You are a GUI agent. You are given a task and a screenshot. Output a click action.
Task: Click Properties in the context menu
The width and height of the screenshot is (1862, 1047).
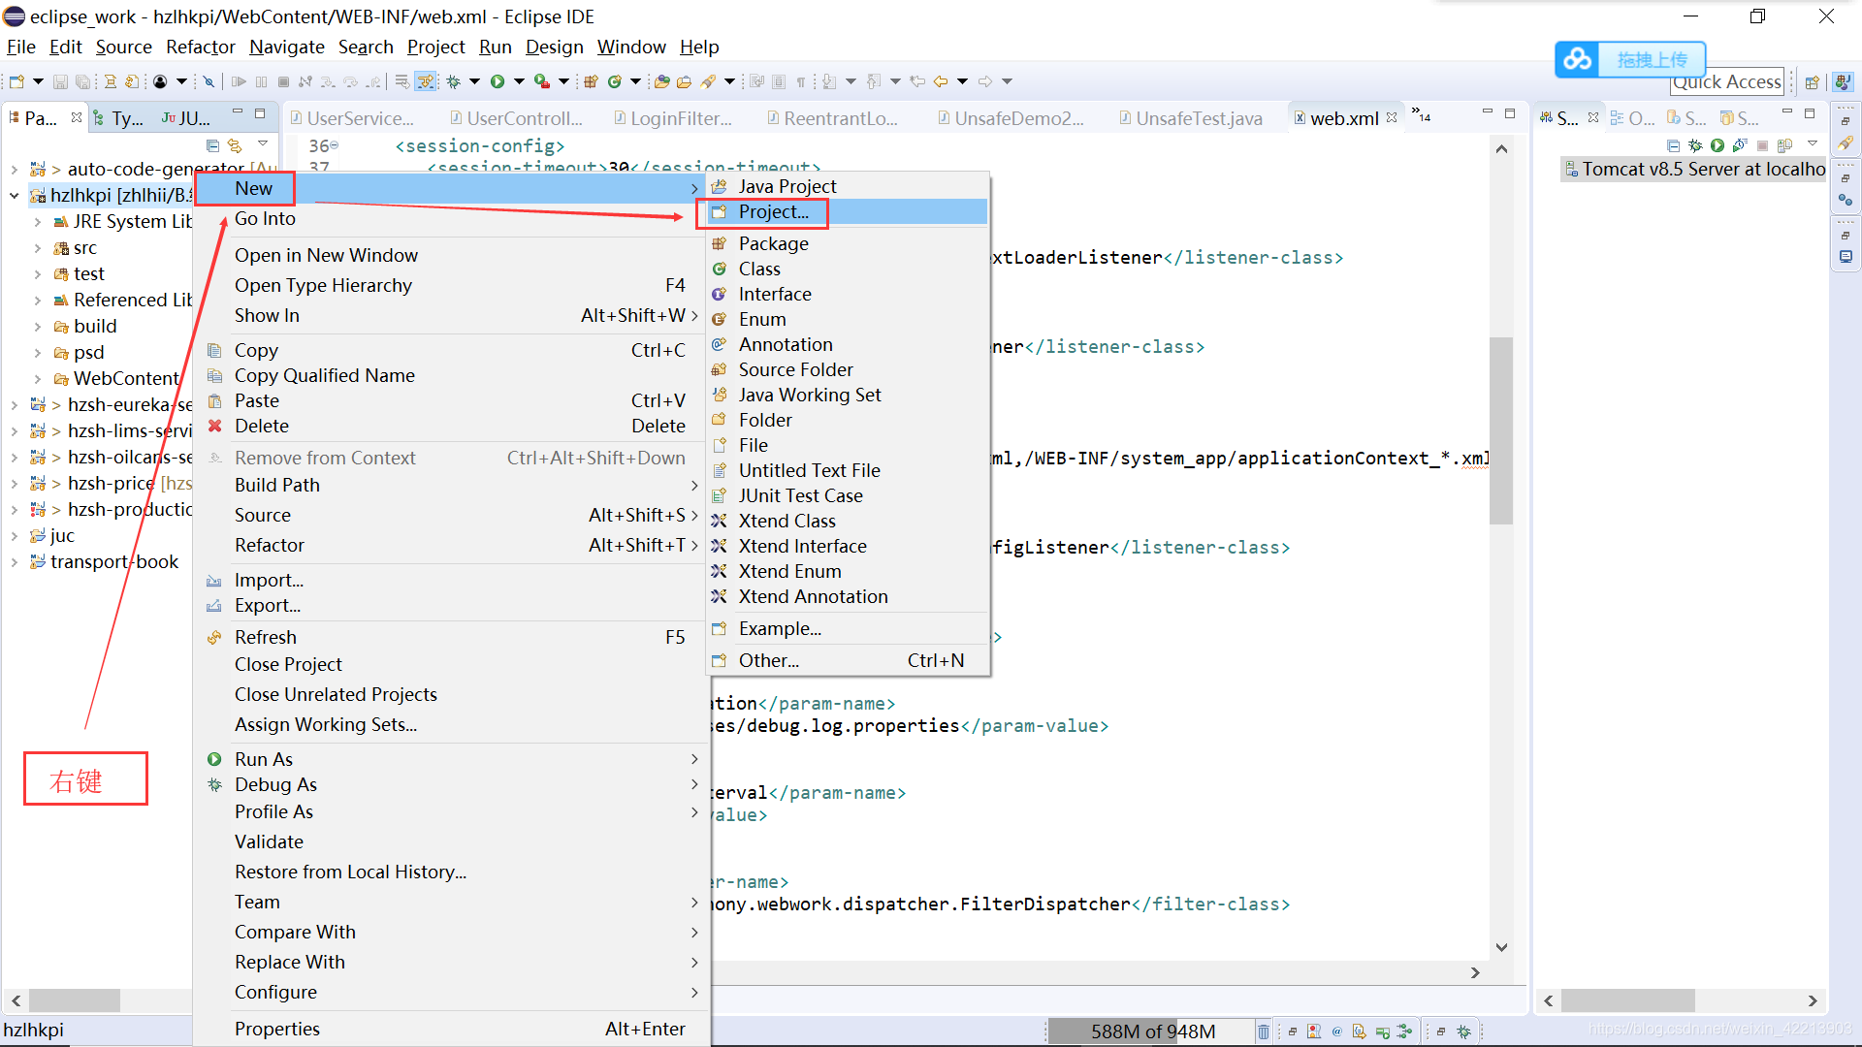(x=451, y=1029)
